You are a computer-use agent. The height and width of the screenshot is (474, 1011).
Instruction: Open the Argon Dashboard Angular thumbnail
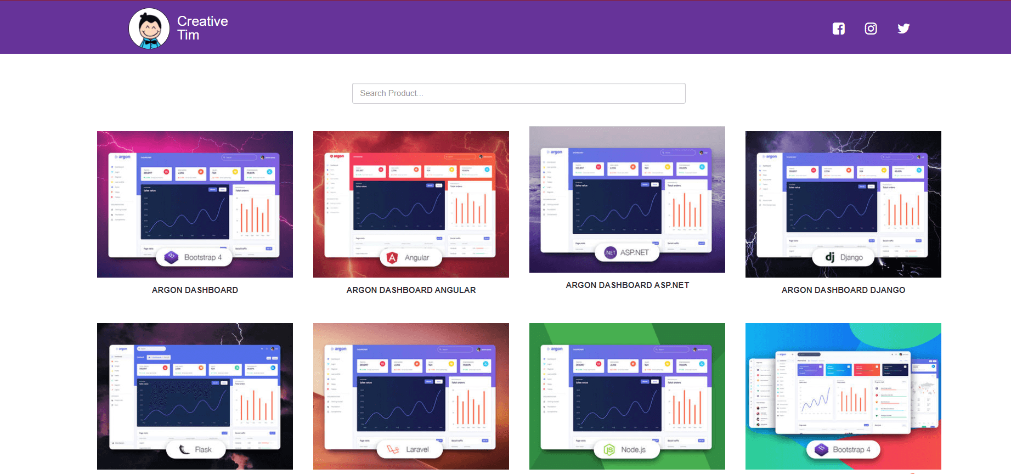[x=411, y=204]
